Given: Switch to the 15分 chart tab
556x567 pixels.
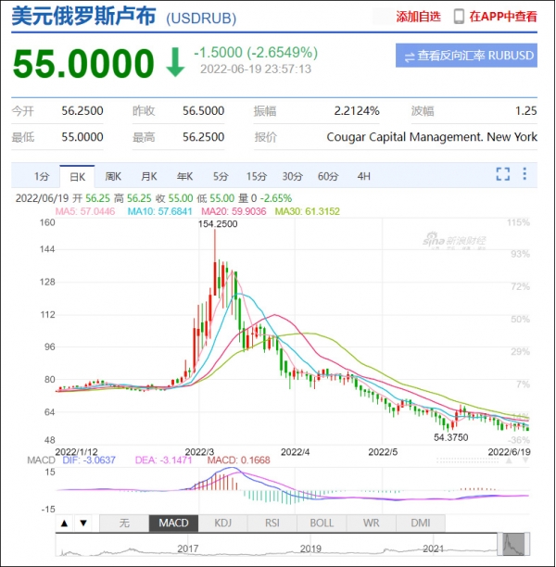Looking at the screenshot, I should [x=256, y=176].
